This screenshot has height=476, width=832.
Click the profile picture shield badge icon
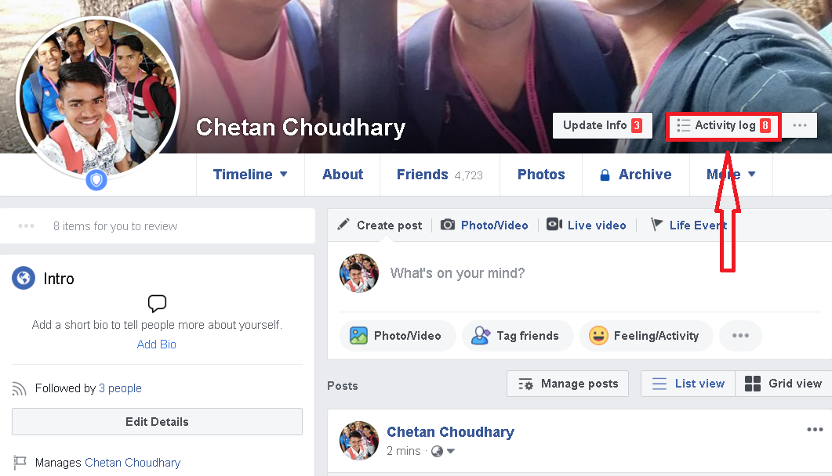(x=96, y=181)
